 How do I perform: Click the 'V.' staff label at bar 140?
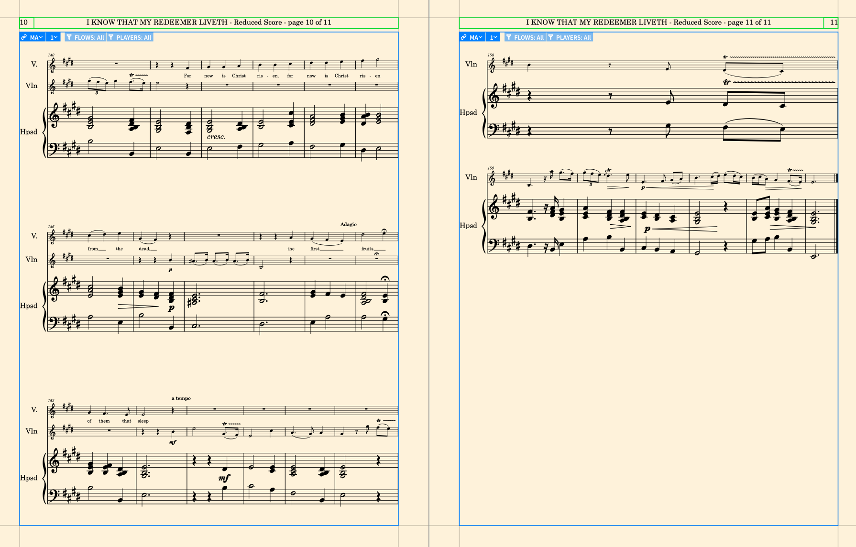(34, 64)
